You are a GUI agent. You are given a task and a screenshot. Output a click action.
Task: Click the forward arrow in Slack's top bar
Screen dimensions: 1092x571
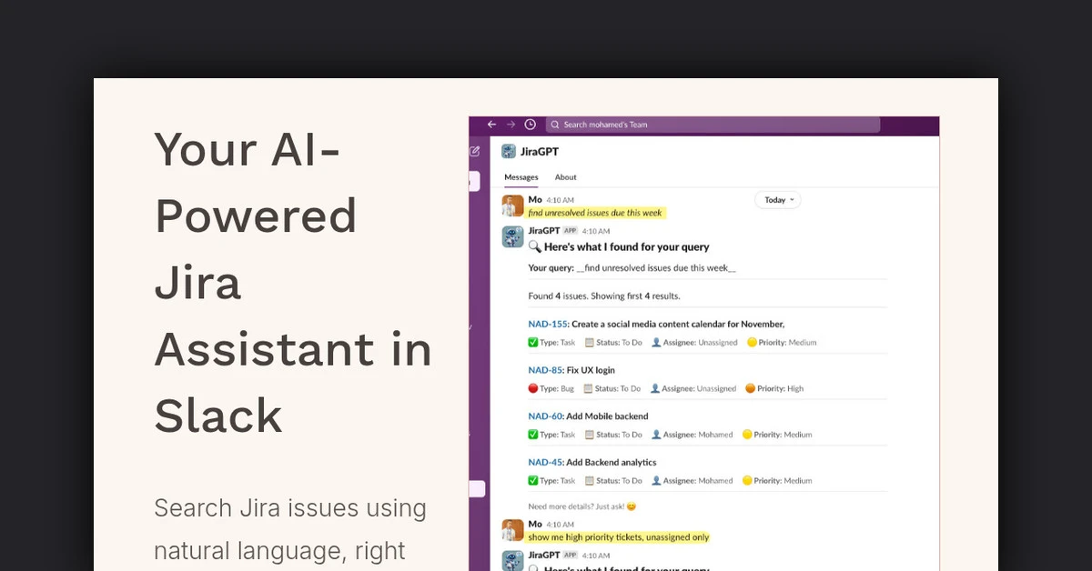click(x=511, y=125)
